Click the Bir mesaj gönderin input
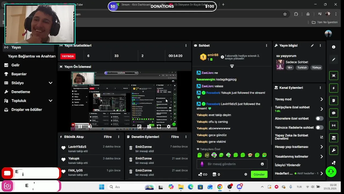344x194 pixels. 232,164
